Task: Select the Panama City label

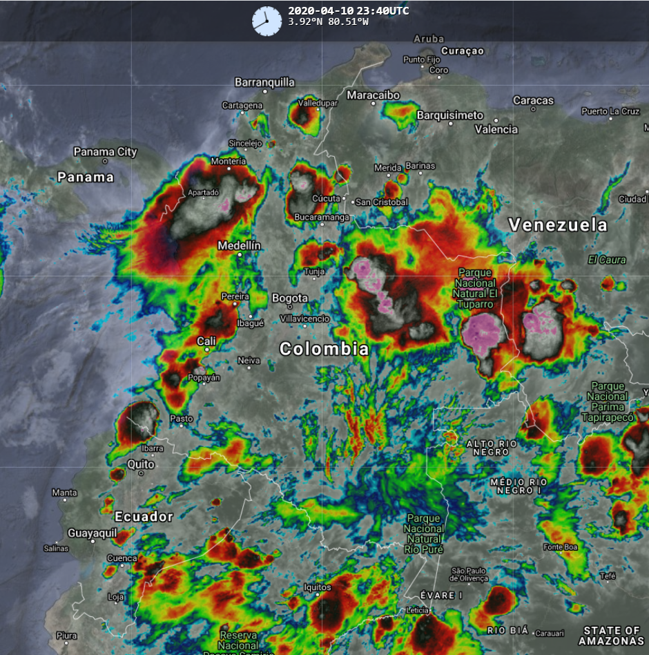Action: [x=105, y=152]
